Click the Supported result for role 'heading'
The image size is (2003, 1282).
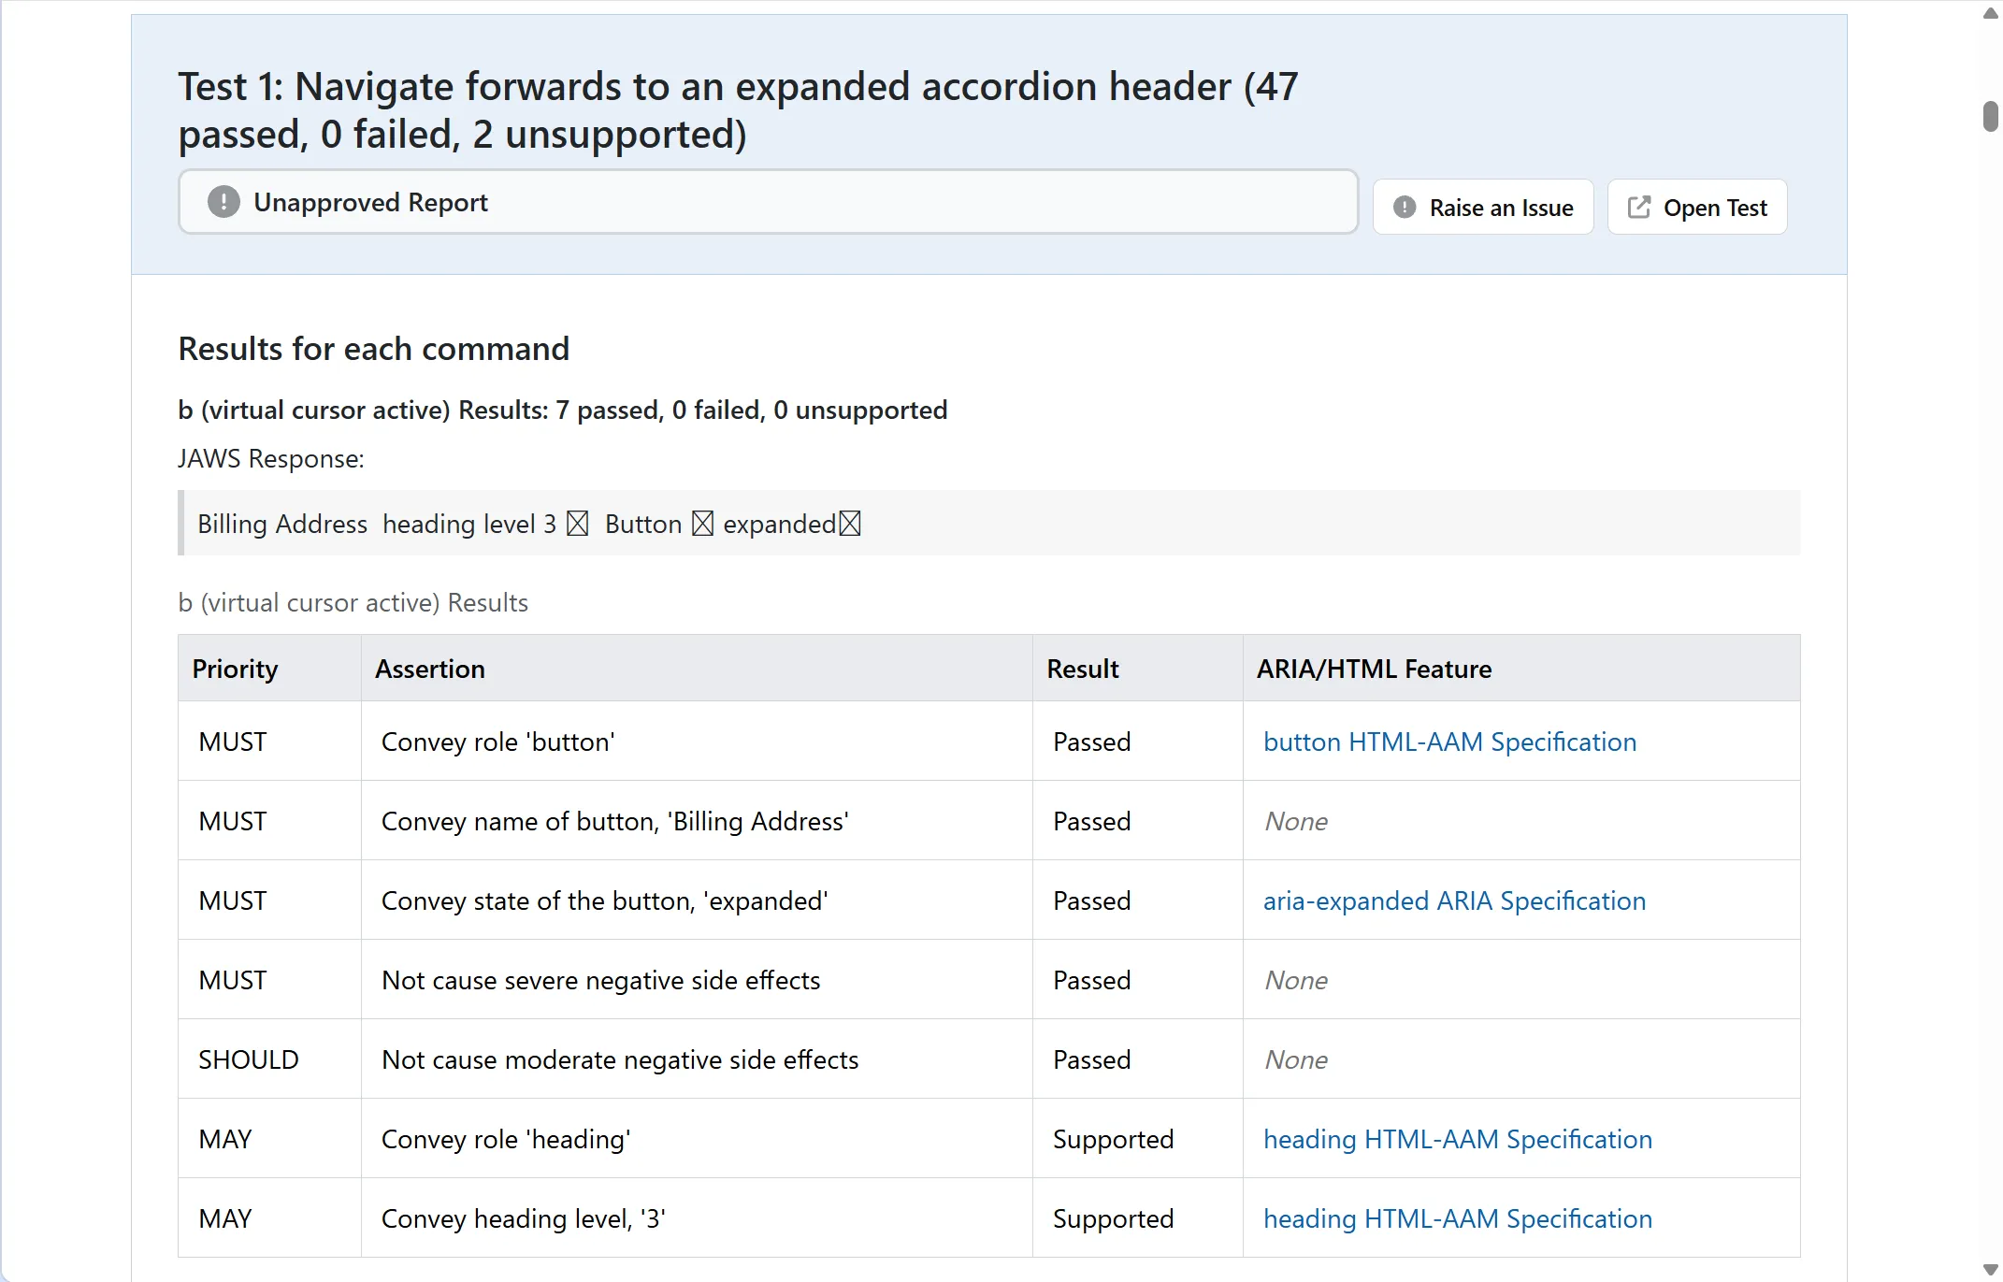[1137, 1139]
